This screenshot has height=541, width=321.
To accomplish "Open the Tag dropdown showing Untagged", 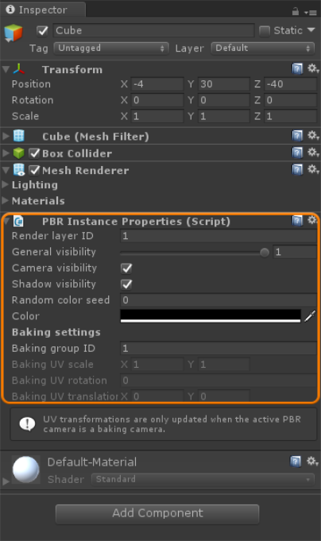I will coord(111,48).
